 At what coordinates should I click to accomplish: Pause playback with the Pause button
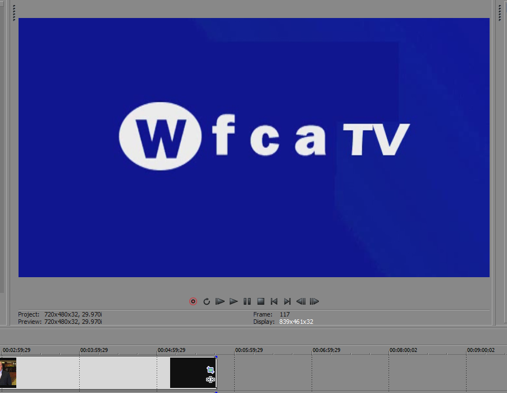coord(247,301)
